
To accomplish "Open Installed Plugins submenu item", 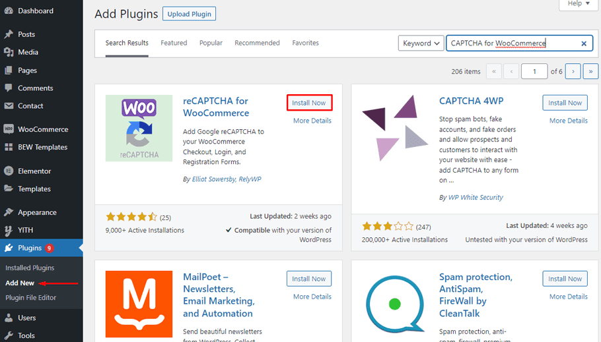I will pos(30,268).
